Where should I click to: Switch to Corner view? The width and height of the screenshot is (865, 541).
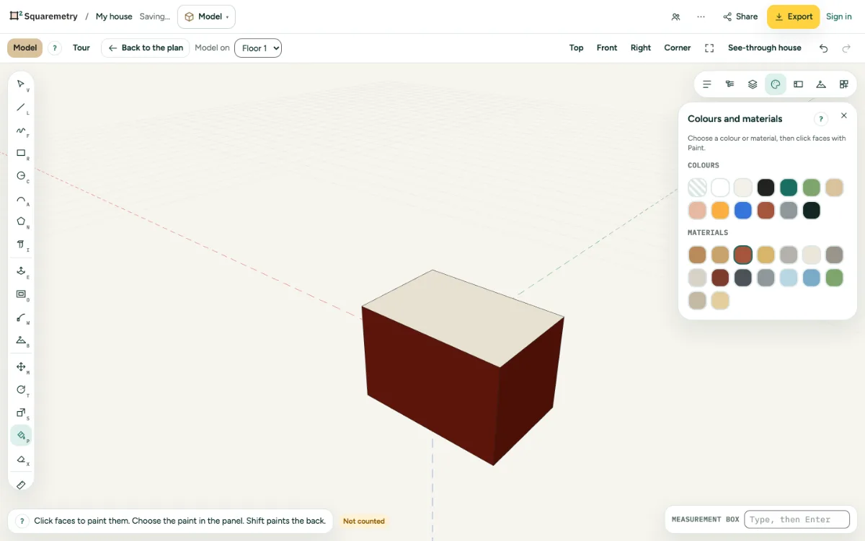(x=678, y=48)
